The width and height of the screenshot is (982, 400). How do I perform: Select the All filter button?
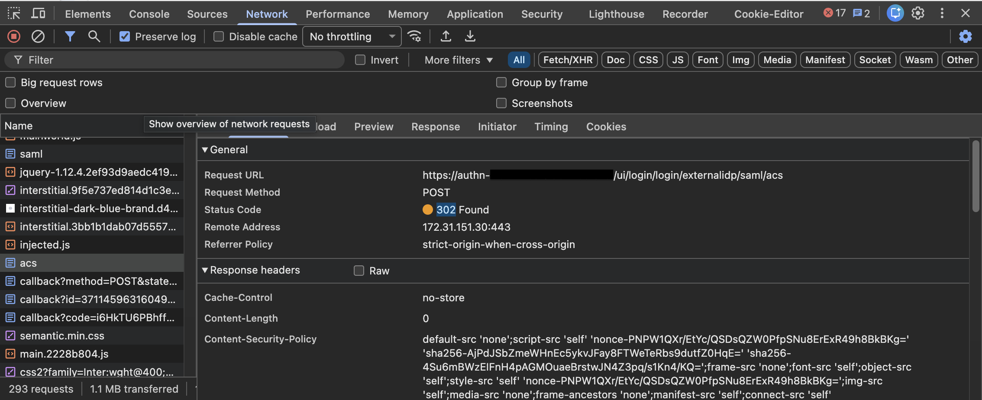519,60
